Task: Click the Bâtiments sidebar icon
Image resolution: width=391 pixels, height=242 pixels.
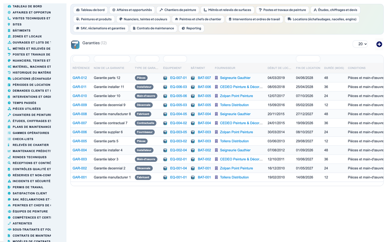Action: [x=9, y=30]
